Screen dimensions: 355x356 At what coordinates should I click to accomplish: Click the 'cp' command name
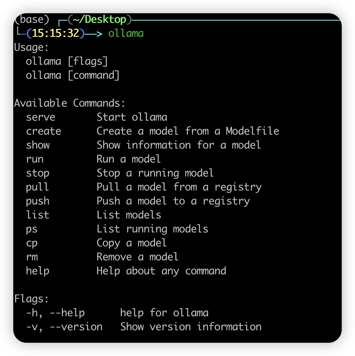point(32,243)
